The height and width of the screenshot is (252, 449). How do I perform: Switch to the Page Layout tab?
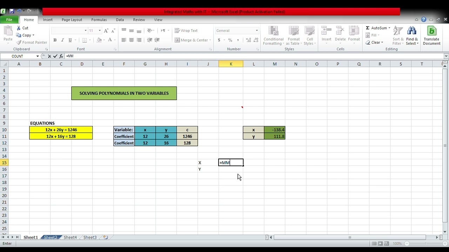[x=72, y=20]
